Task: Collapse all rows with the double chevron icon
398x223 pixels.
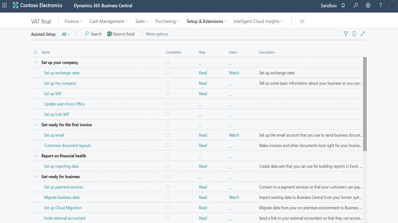Action: coord(35,52)
